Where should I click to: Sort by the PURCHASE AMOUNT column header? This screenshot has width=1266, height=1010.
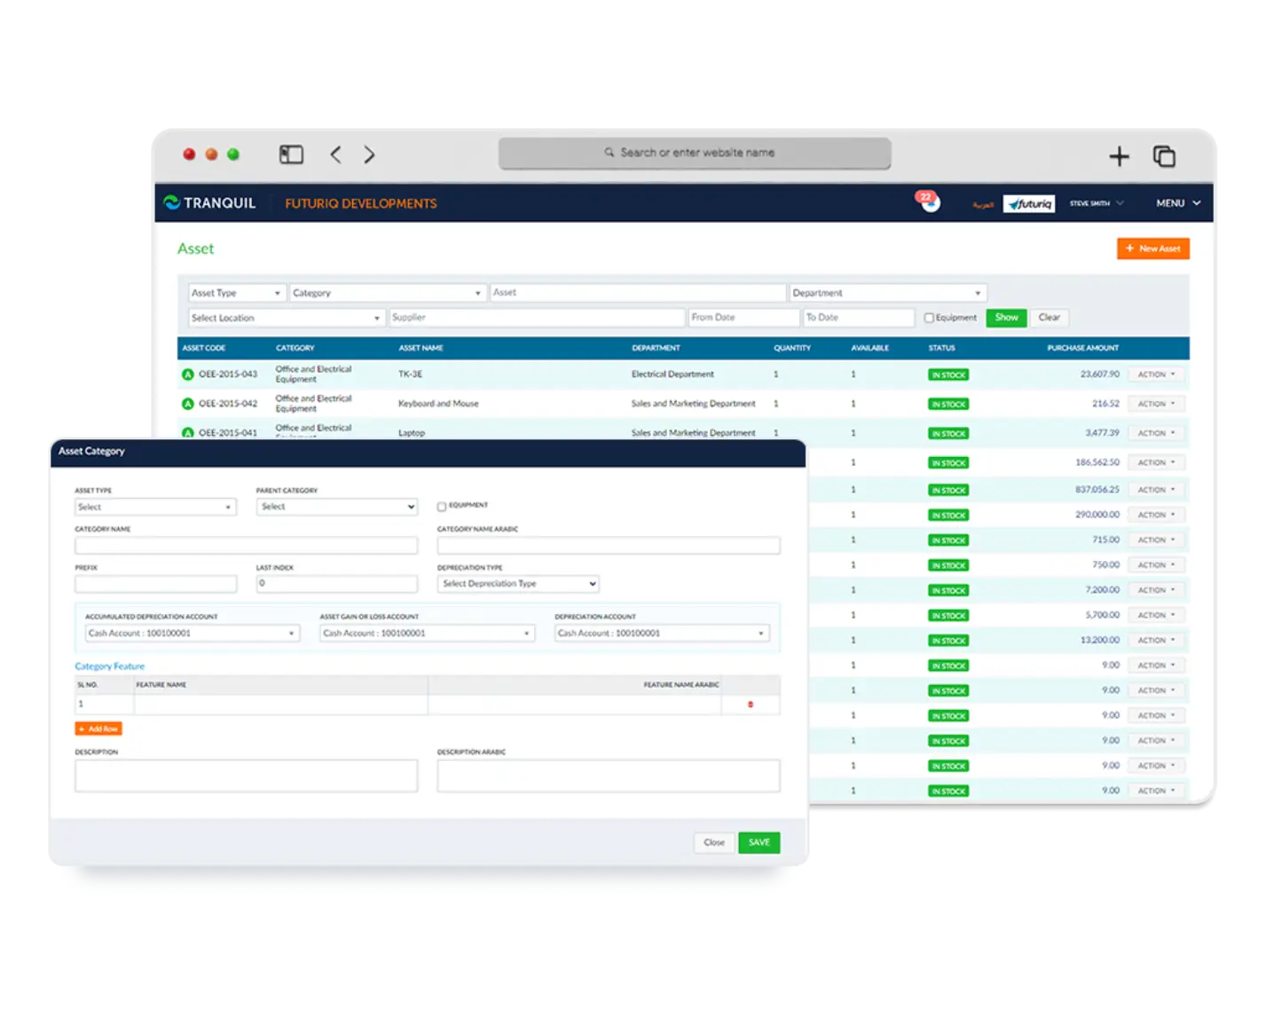pyautogui.click(x=1082, y=348)
